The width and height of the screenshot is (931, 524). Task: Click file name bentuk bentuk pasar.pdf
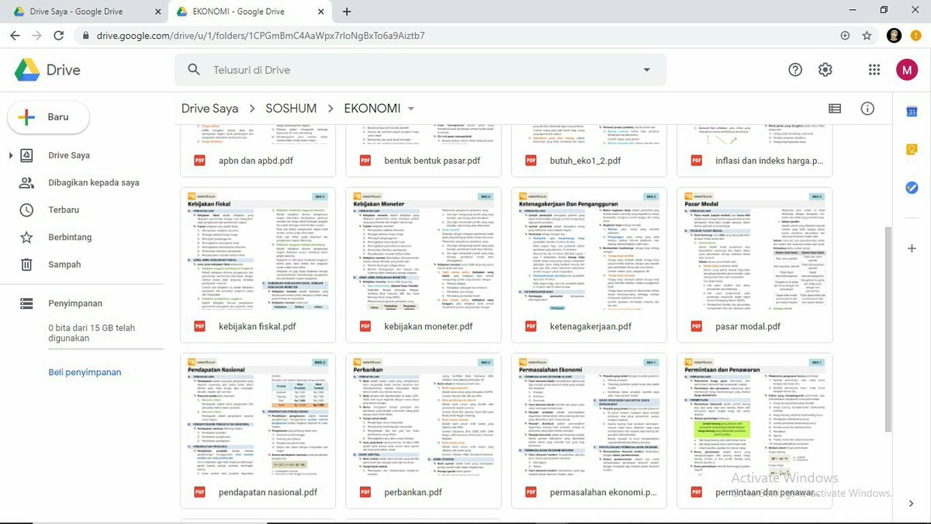coord(432,161)
